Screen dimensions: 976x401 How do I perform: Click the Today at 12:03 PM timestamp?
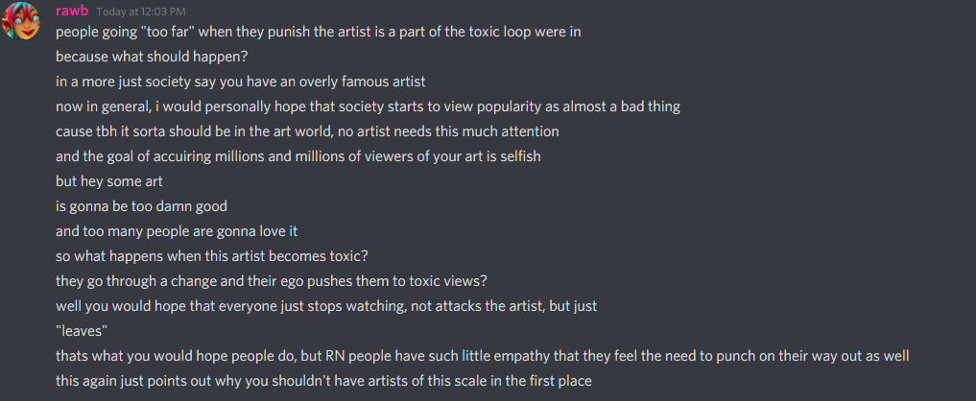coord(141,12)
